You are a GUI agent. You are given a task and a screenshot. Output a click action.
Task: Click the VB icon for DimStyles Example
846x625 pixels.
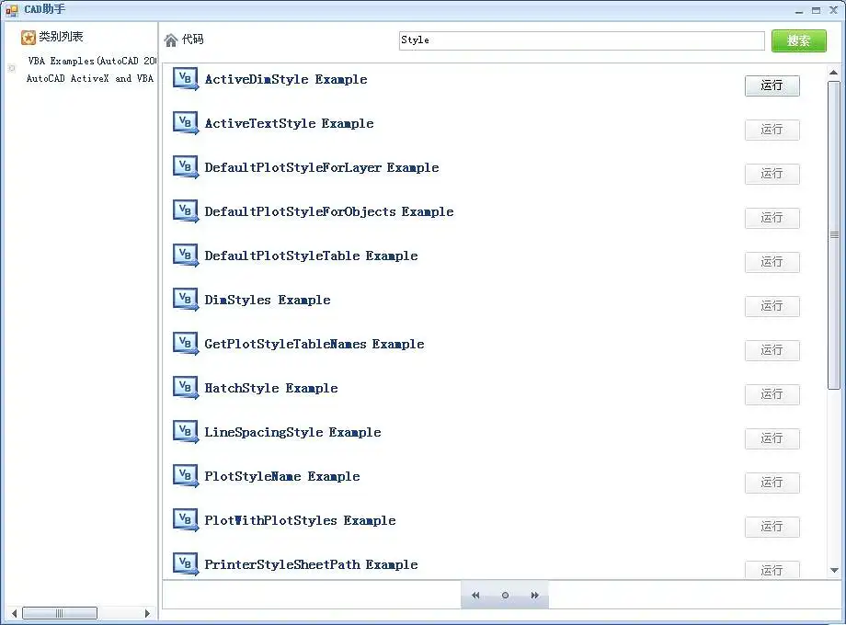point(186,300)
